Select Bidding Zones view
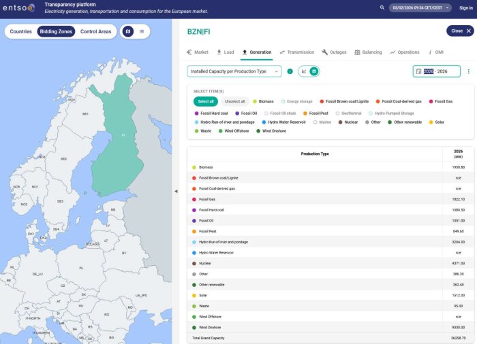 tap(56, 31)
